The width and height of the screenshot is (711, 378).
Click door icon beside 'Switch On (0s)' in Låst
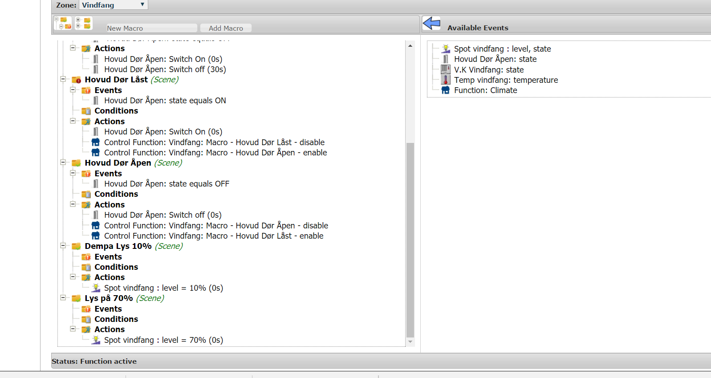click(96, 132)
